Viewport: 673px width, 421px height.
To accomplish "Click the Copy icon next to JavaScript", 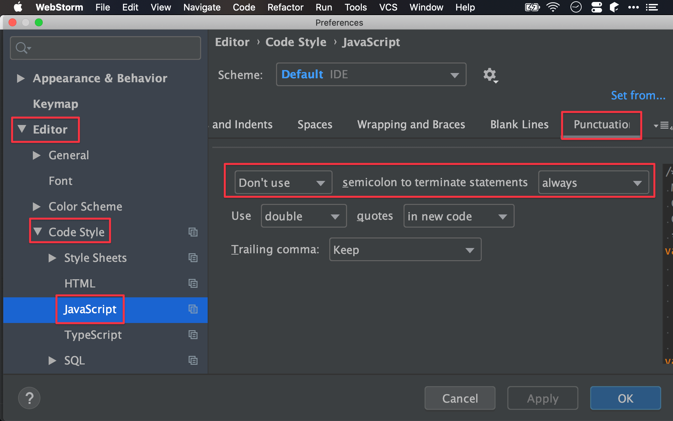I will point(192,309).
